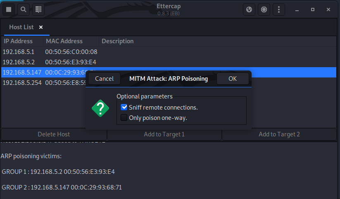340x199 pixels.
Task: Open the MITM globe menu icon
Action: [x=249, y=9]
